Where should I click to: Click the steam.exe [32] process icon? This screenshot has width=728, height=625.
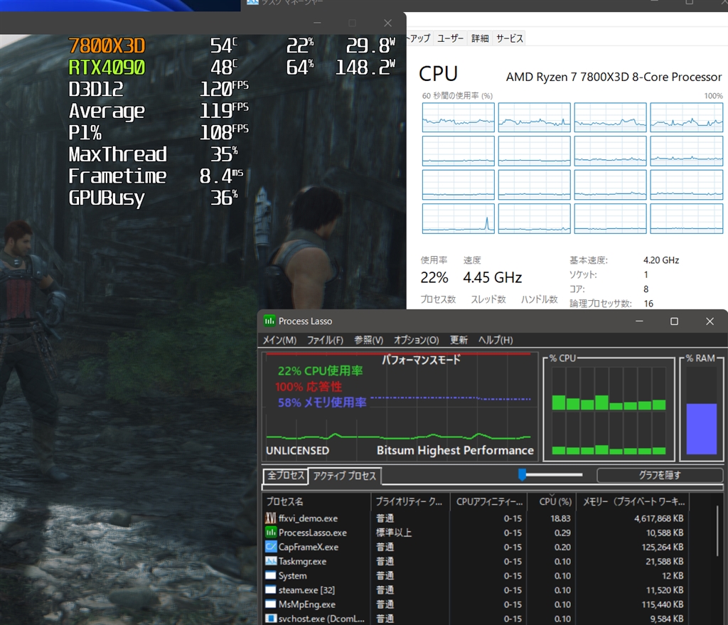click(270, 589)
